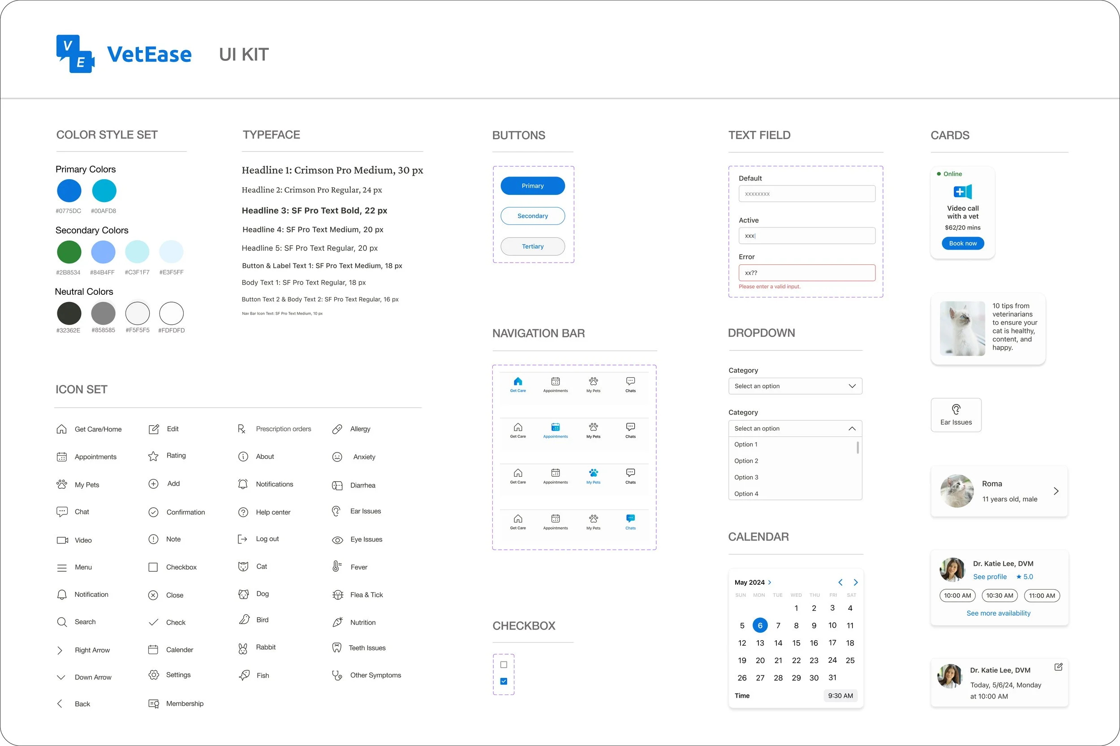Open See more availability link
Image resolution: width=1120 pixels, height=746 pixels.
tap(998, 613)
